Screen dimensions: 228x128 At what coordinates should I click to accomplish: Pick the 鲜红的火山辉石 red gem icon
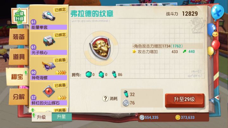pos(49,91)
